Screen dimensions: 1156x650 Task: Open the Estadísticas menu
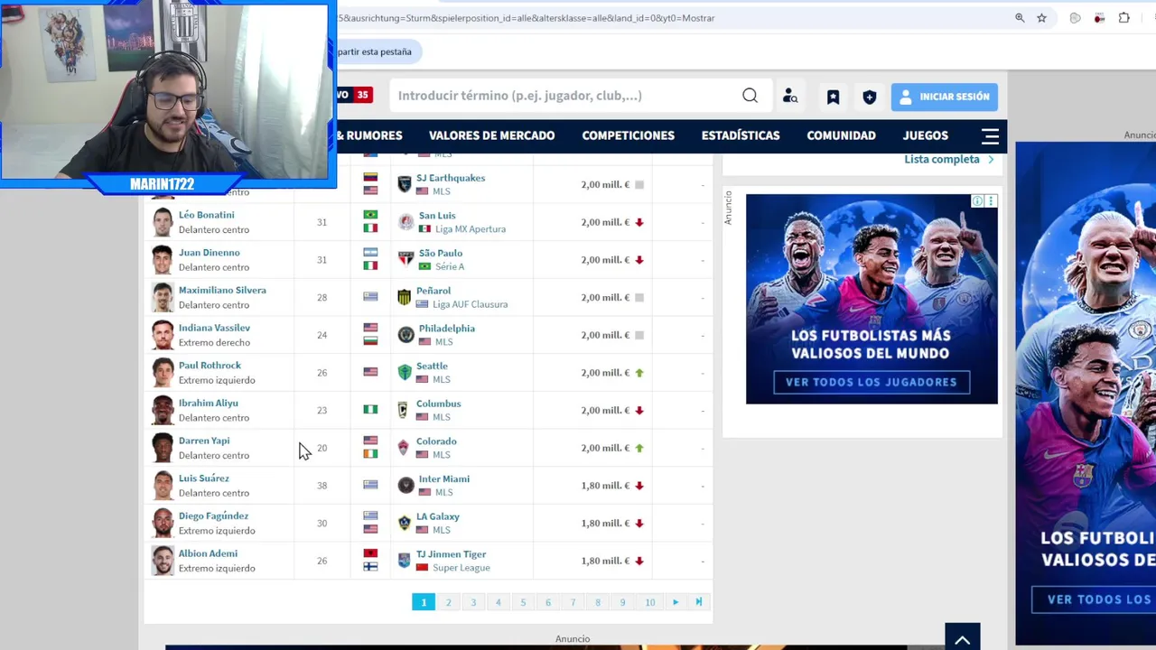(741, 135)
